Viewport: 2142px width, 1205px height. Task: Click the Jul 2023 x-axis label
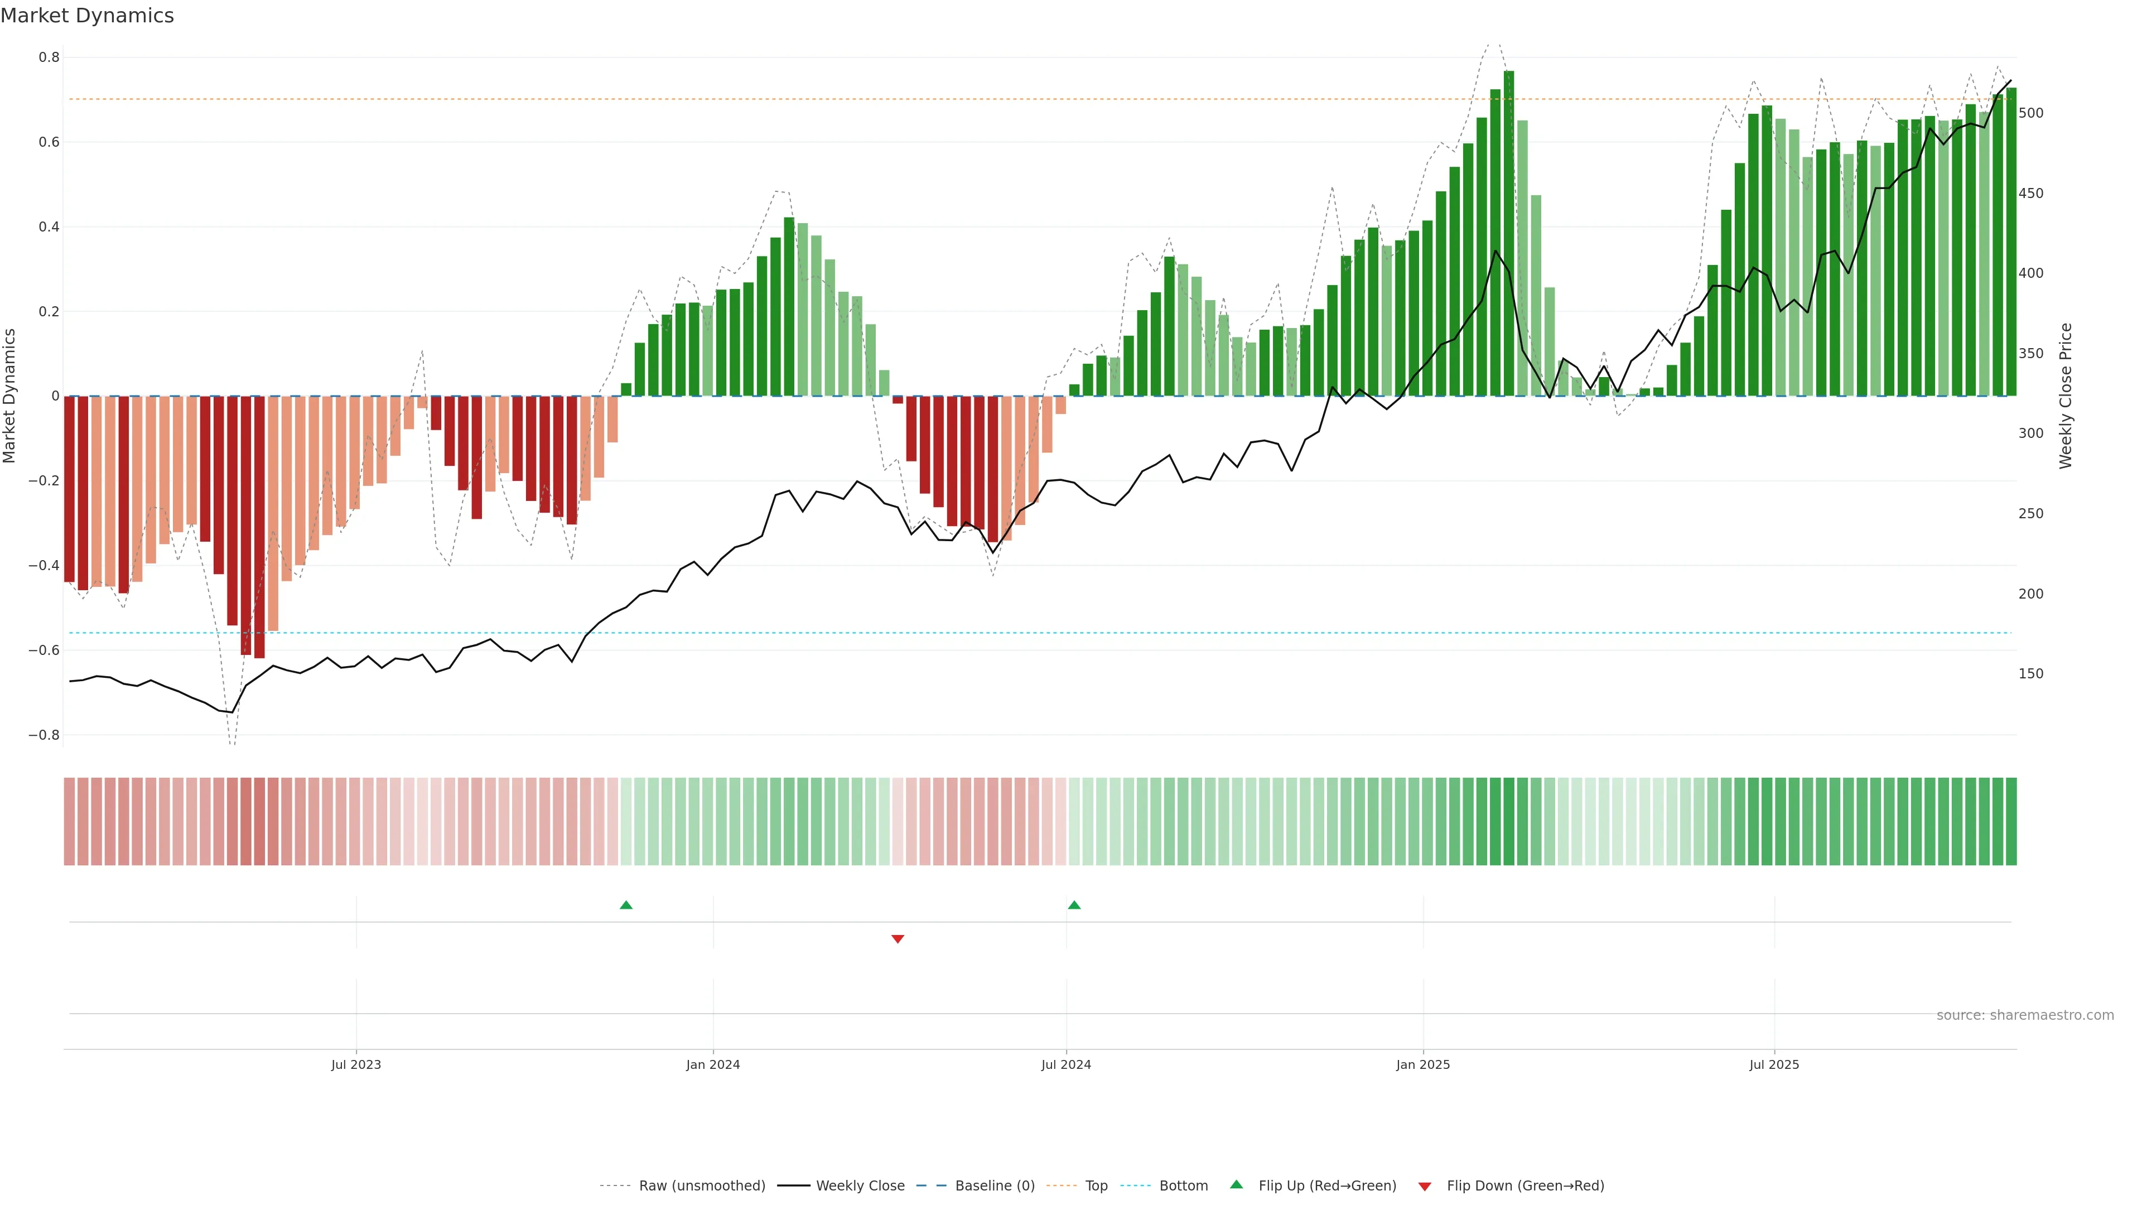click(356, 1064)
